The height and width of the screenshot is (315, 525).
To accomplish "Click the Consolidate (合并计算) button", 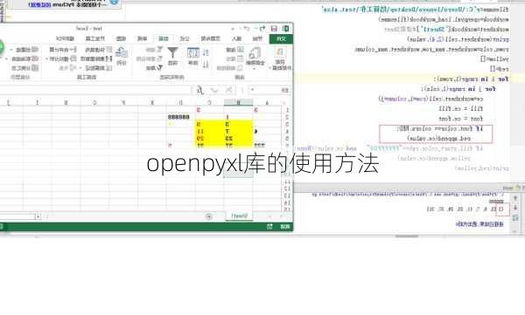I will pyautogui.click(x=63, y=50).
